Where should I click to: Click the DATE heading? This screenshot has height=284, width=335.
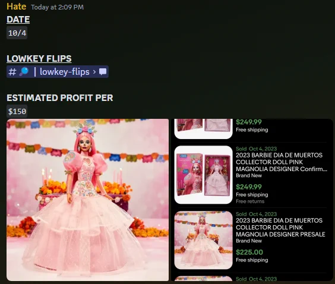(x=18, y=20)
